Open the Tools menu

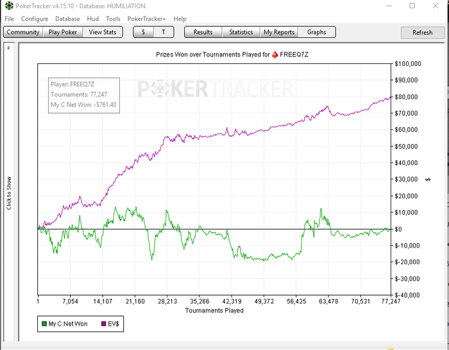click(113, 19)
